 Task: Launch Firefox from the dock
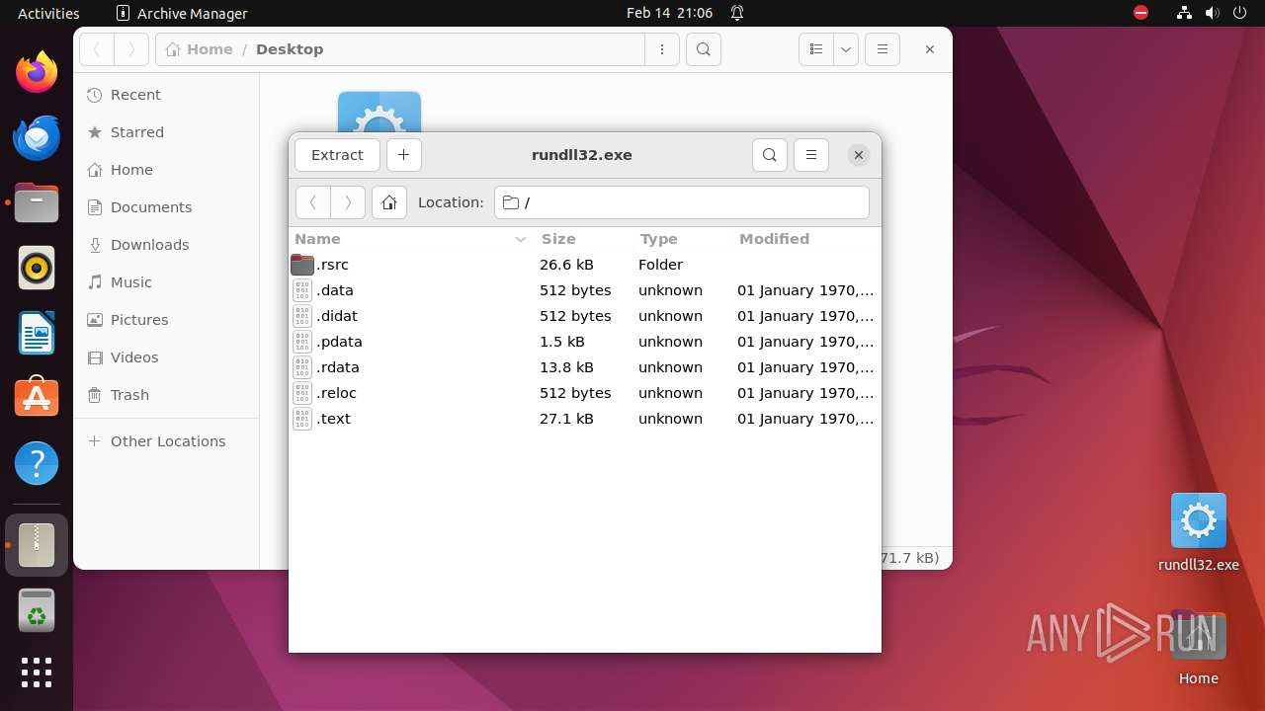[x=37, y=72]
